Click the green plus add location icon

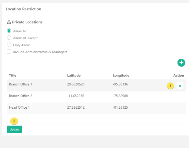181,63
